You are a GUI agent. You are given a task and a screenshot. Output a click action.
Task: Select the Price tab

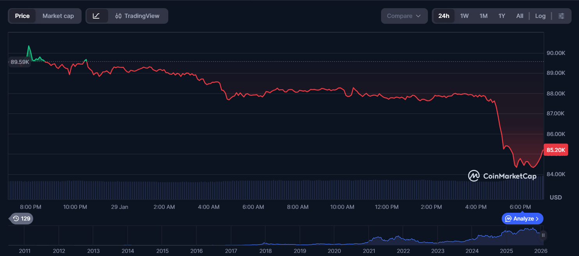(22, 16)
